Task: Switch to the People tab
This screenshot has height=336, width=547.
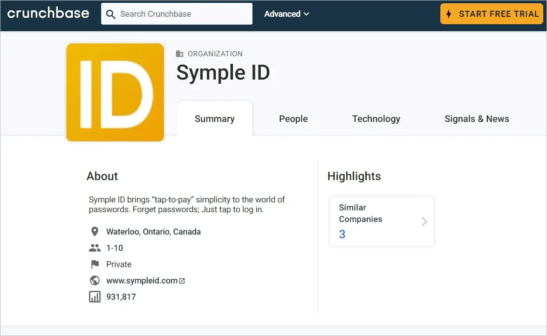Action: click(294, 119)
